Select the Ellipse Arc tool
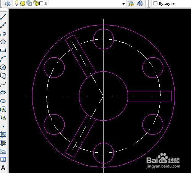Screen dimensions: 191x173 [3, 101]
